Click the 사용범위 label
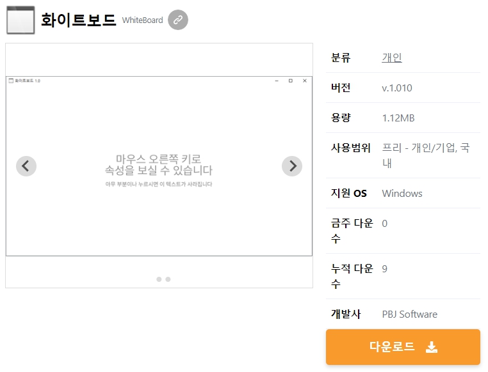The width and height of the screenshot is (488, 372). (x=351, y=148)
